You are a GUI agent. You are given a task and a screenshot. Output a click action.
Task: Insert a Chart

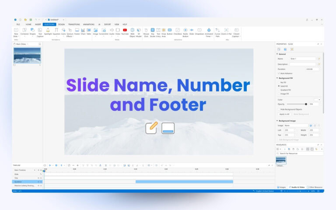point(83,31)
